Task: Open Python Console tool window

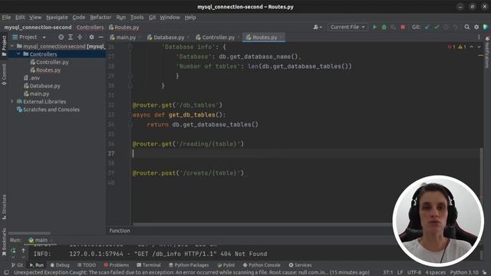Action: (x=262, y=265)
